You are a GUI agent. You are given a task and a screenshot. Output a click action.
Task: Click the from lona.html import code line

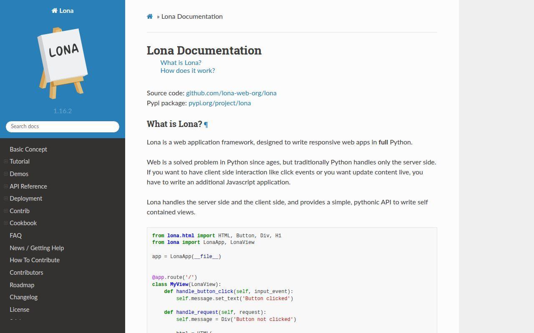pyautogui.click(x=217, y=236)
